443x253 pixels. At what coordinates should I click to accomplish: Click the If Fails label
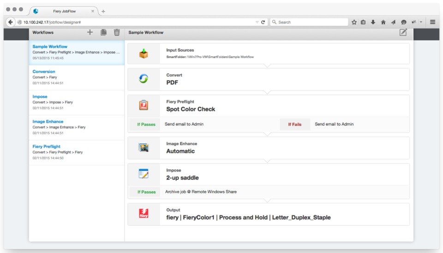pyautogui.click(x=295, y=124)
